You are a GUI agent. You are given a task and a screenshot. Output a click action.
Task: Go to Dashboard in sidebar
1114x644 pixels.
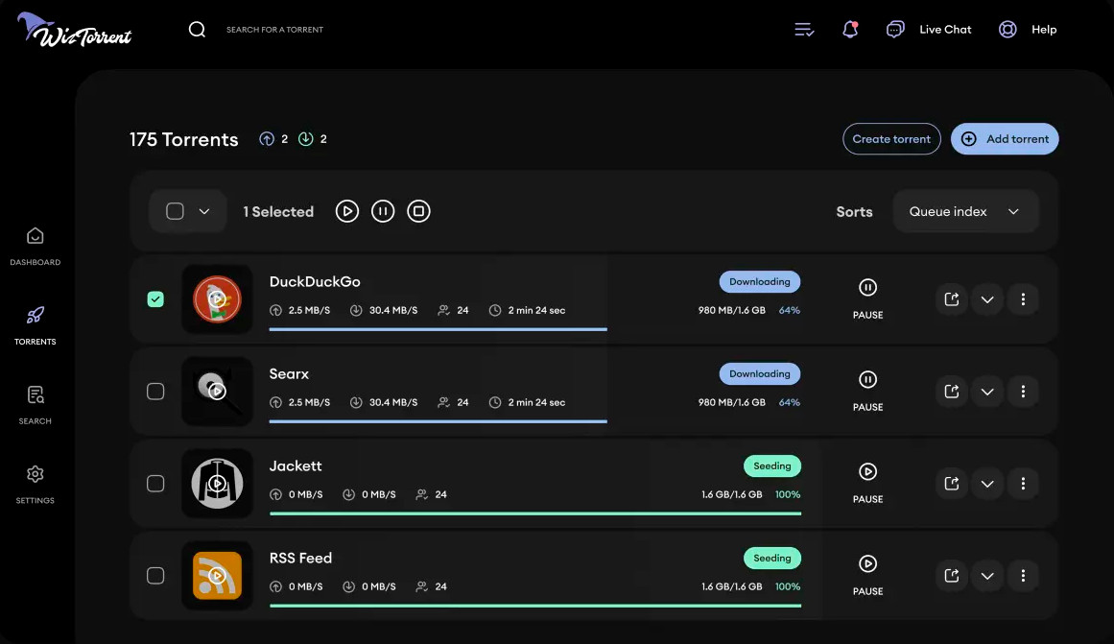35,246
